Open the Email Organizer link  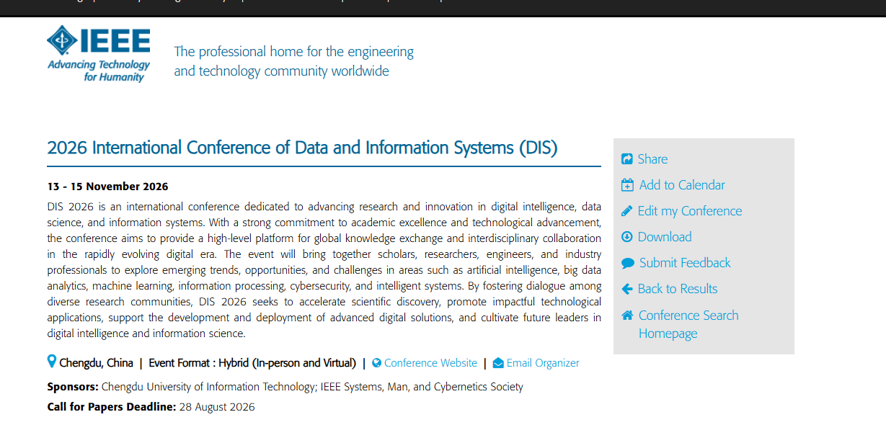543,363
